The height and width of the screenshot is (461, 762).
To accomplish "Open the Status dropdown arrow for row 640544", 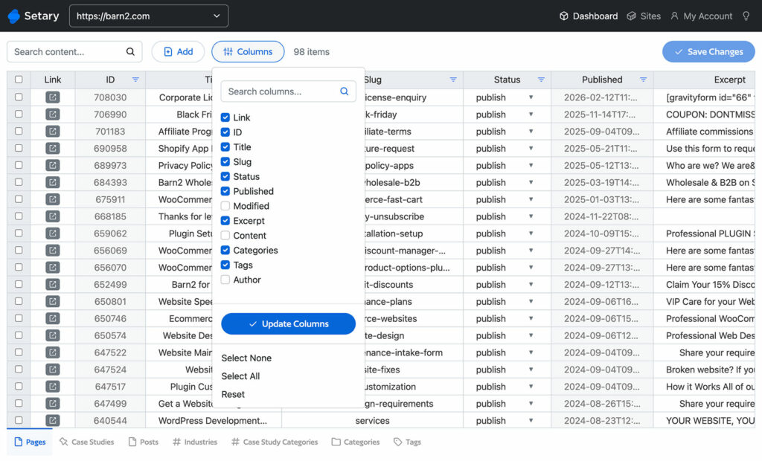I will click(x=531, y=420).
